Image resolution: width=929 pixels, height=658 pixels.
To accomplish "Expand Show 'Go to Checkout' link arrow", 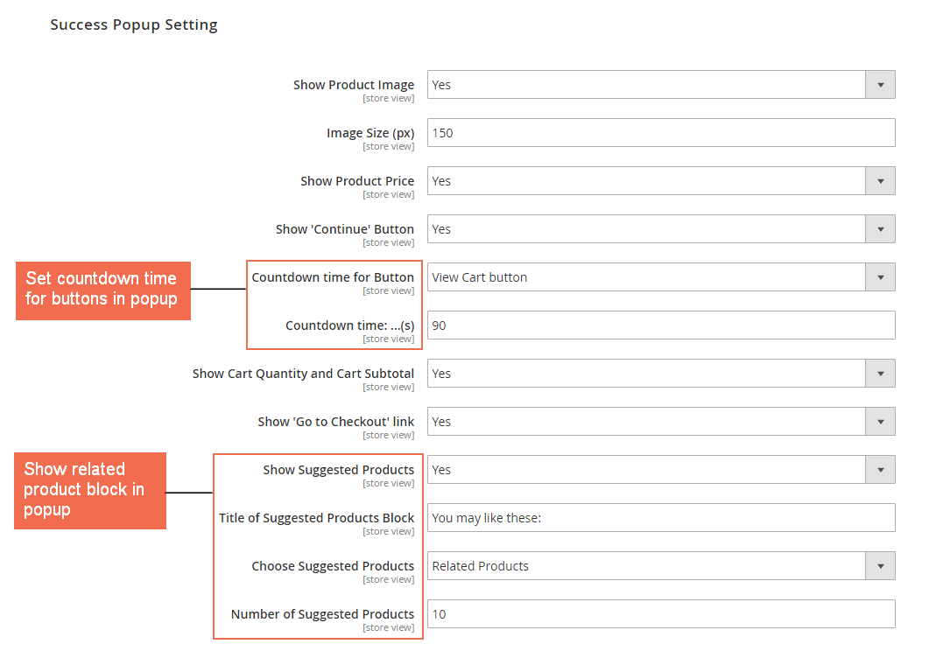I will point(880,422).
